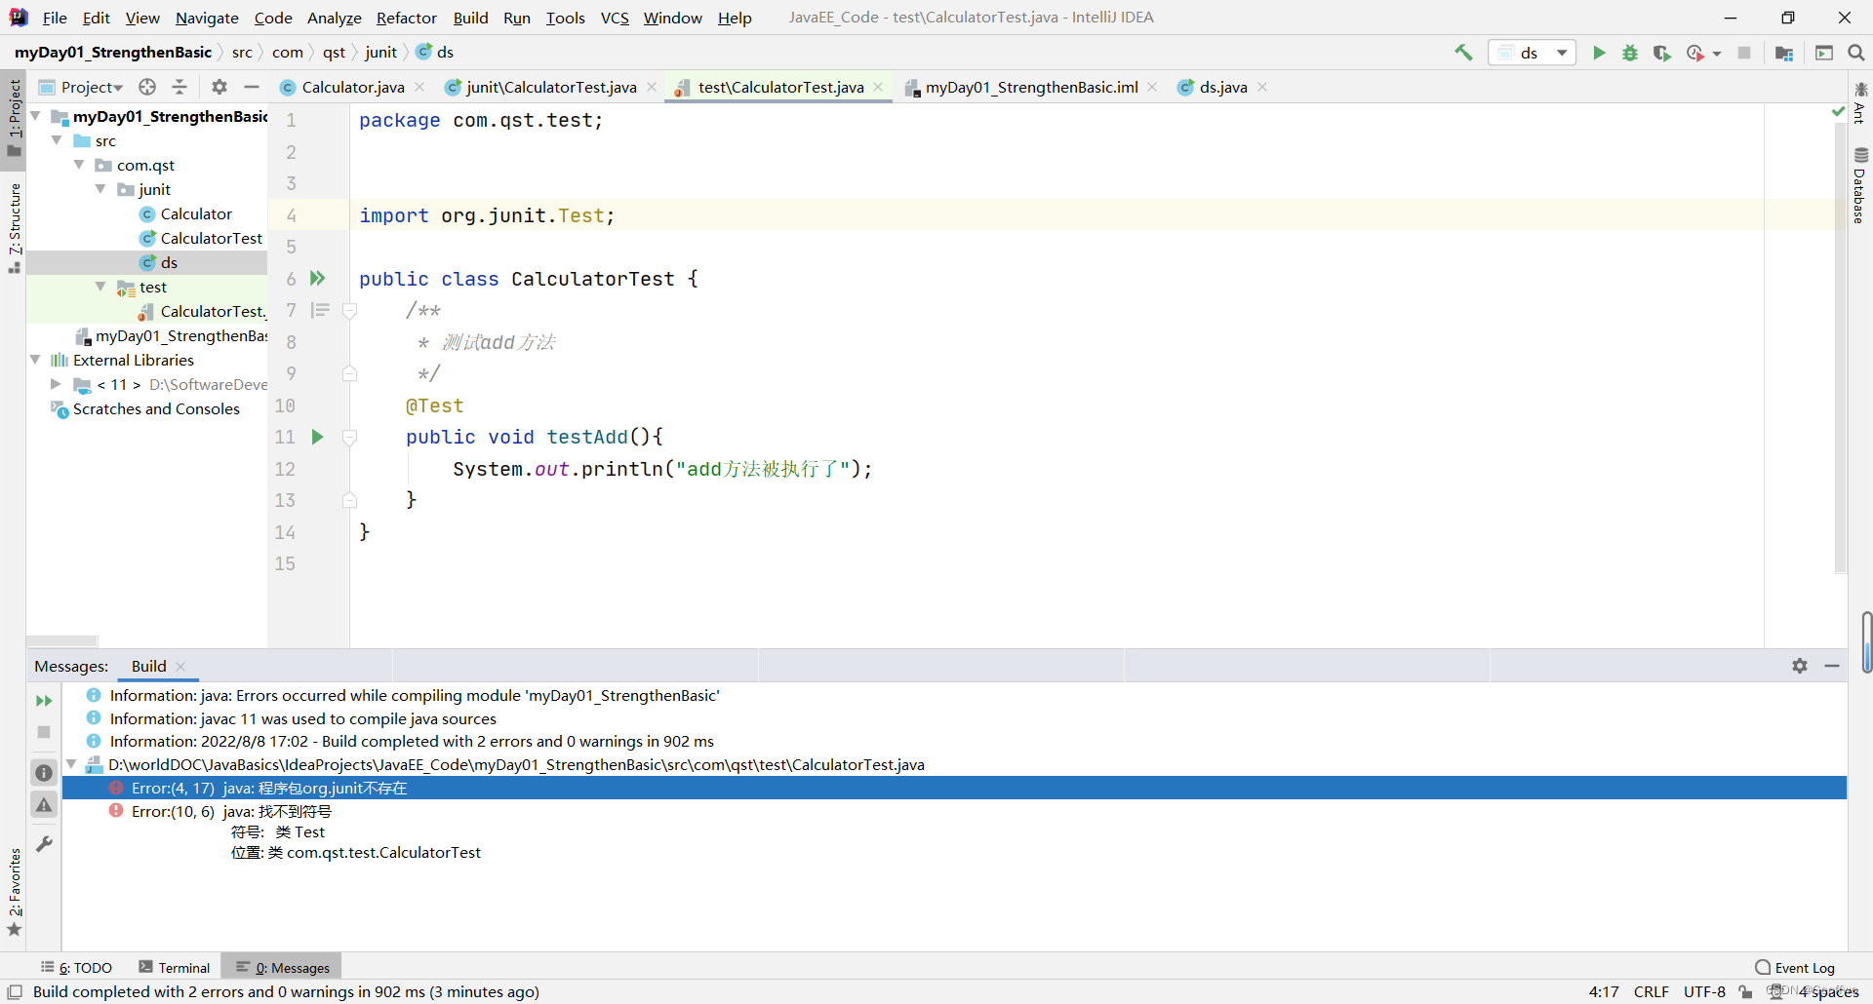Screen dimensions: 1873x1004
Task: Click run test gutter icon on line 11
Action: coord(317,437)
